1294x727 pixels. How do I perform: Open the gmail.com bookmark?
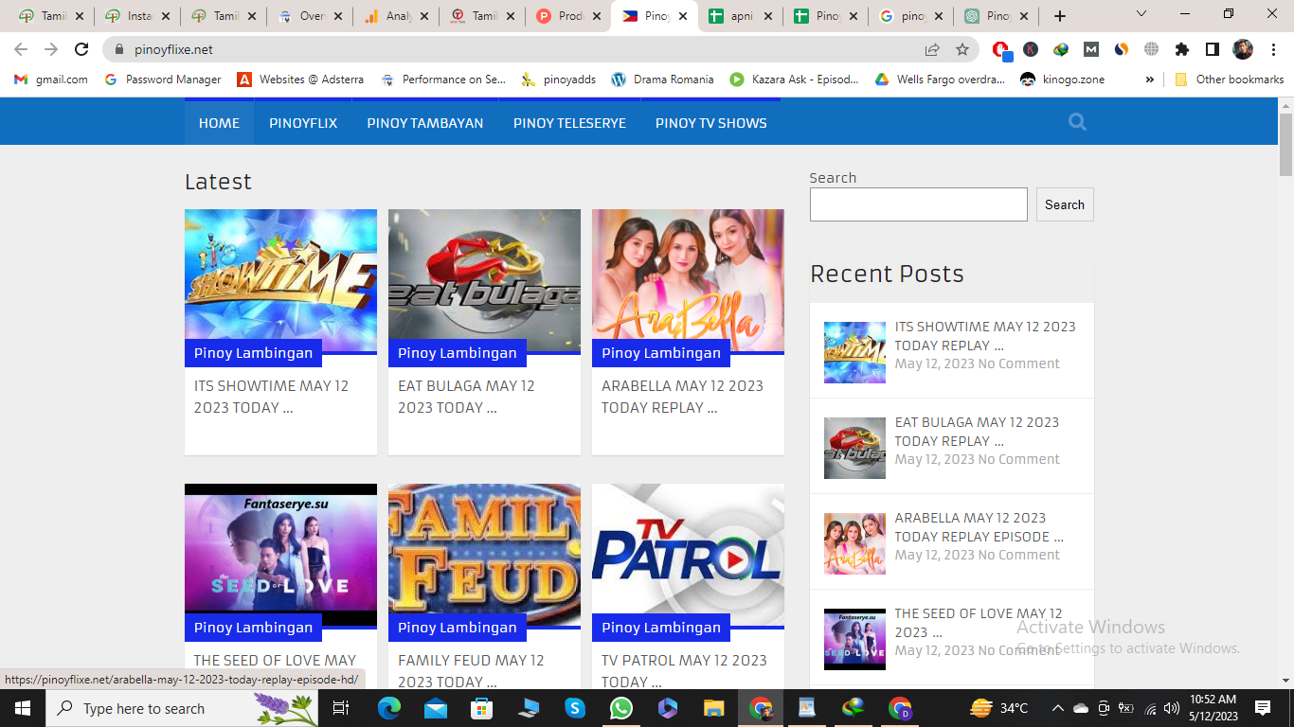pyautogui.click(x=51, y=80)
